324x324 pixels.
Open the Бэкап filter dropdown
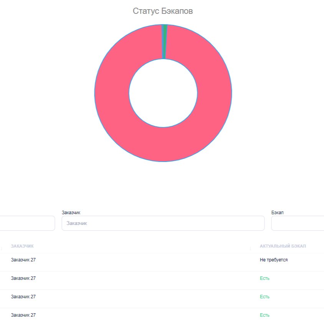[298, 223]
